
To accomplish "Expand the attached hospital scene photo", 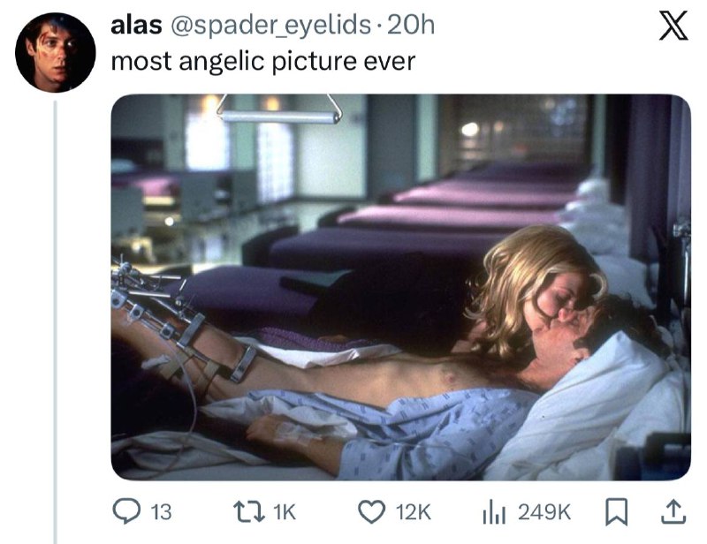I will point(401,287).
